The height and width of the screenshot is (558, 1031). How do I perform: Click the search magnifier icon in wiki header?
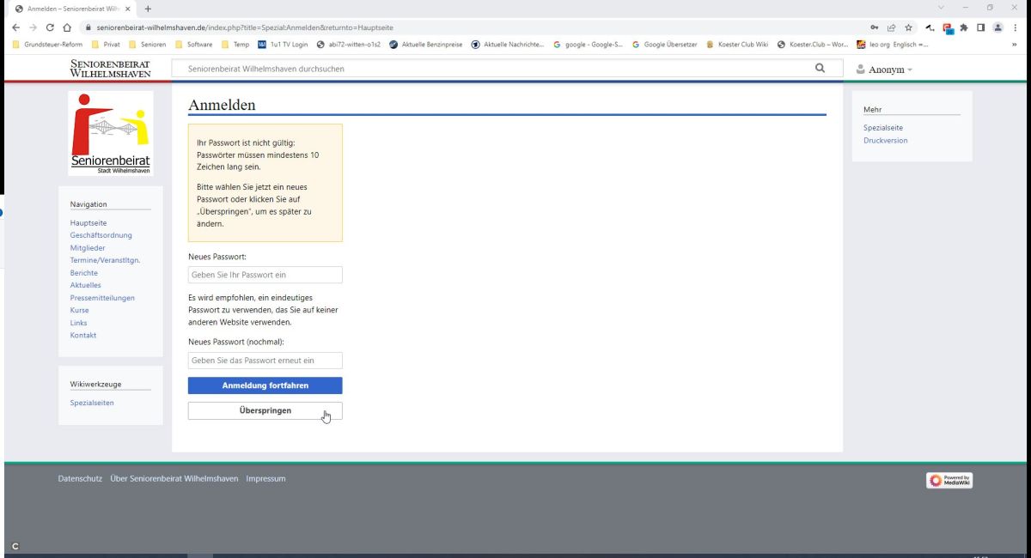pyautogui.click(x=820, y=68)
